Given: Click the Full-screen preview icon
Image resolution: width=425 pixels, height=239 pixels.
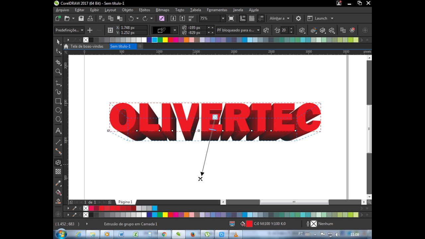Looking at the screenshot, I should 231,19.
